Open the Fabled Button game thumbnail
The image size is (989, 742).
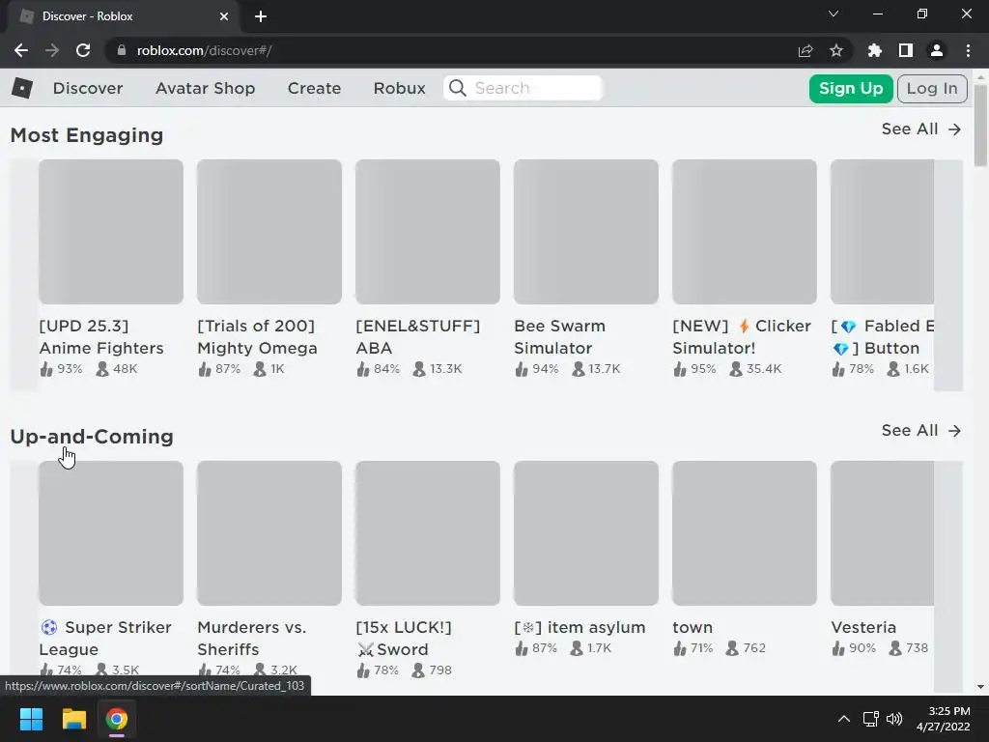[882, 232]
